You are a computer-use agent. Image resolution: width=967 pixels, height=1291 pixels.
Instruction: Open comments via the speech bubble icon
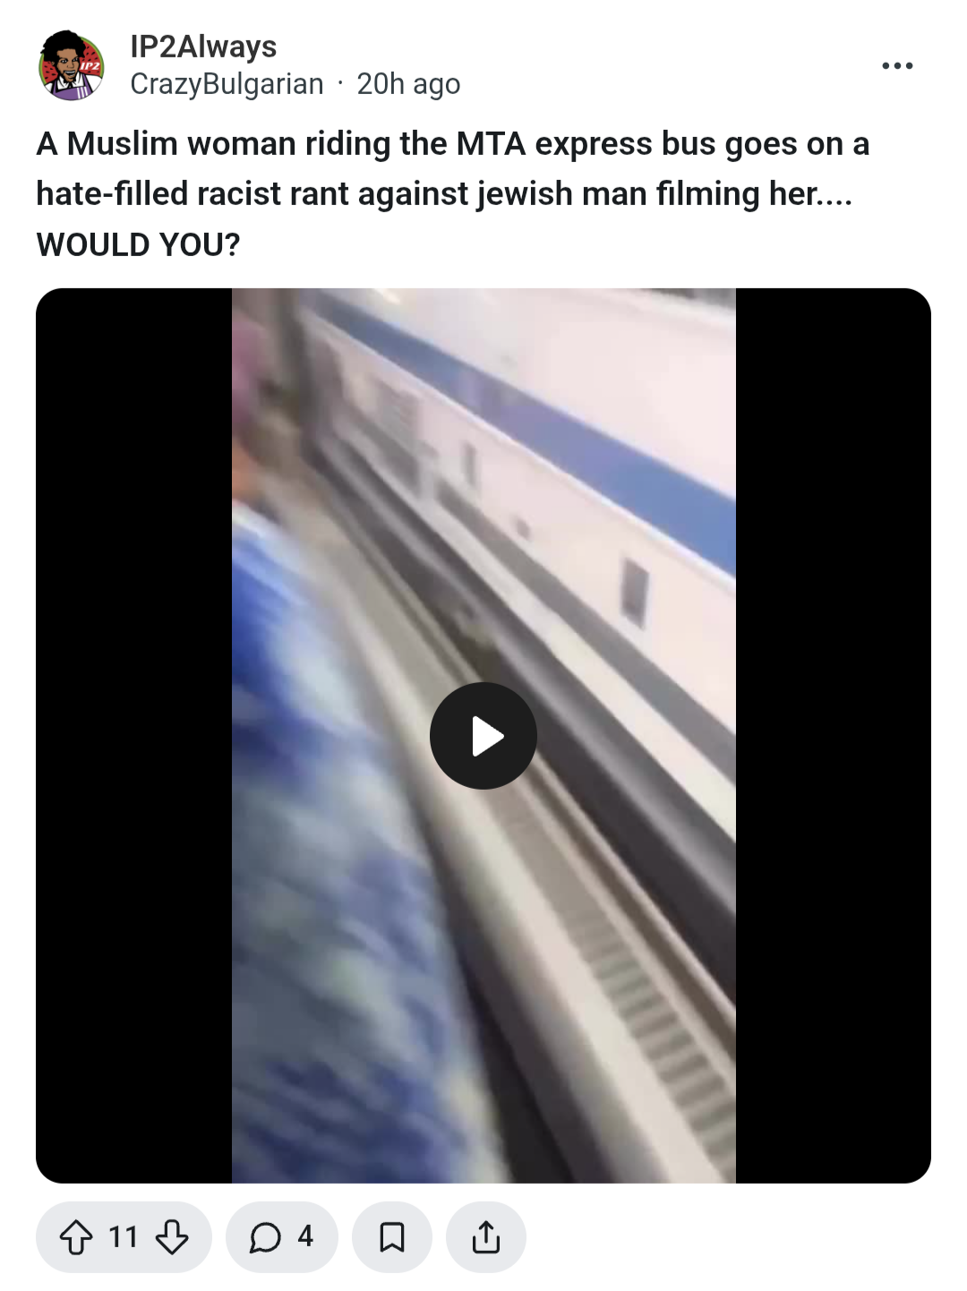[265, 1237]
